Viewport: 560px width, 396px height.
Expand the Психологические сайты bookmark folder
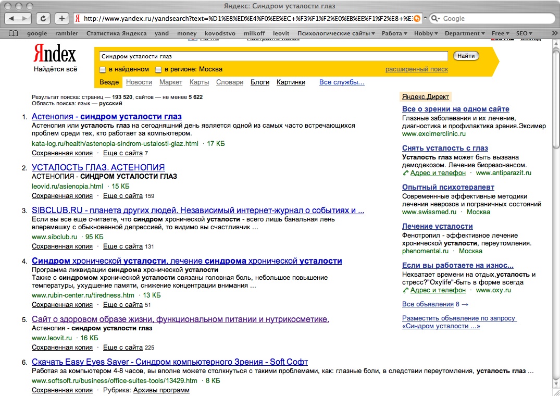pyautogui.click(x=336, y=33)
